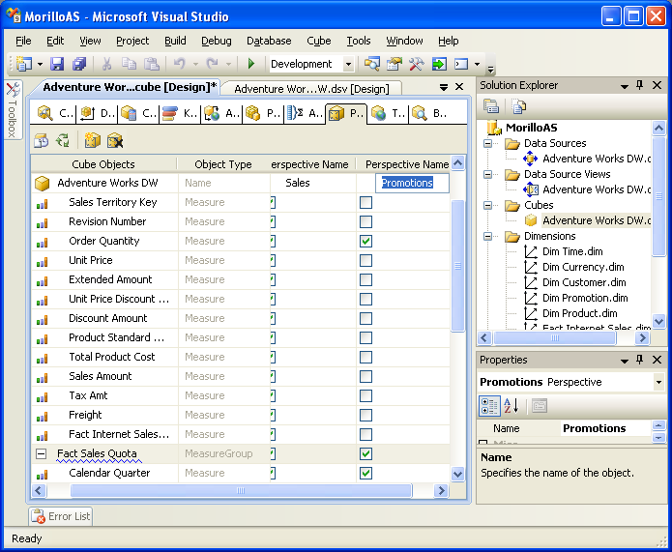Click the Cube Objects column header
672x552 pixels.
(x=103, y=164)
